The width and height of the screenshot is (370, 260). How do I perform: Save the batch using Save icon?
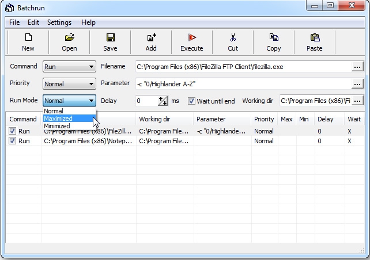110,42
